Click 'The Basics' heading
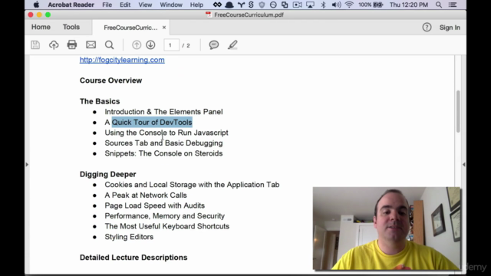Screen dimensions: 491x276 coord(100,101)
